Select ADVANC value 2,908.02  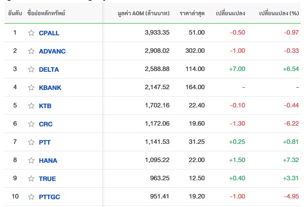(157, 51)
